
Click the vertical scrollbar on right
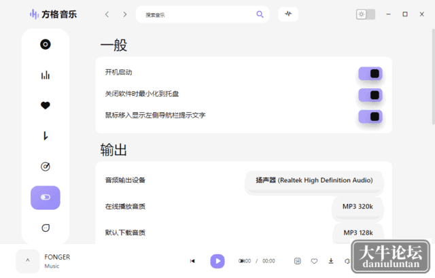pos(433,76)
